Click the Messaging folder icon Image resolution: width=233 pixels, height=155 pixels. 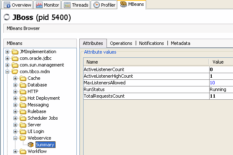tap(23, 105)
